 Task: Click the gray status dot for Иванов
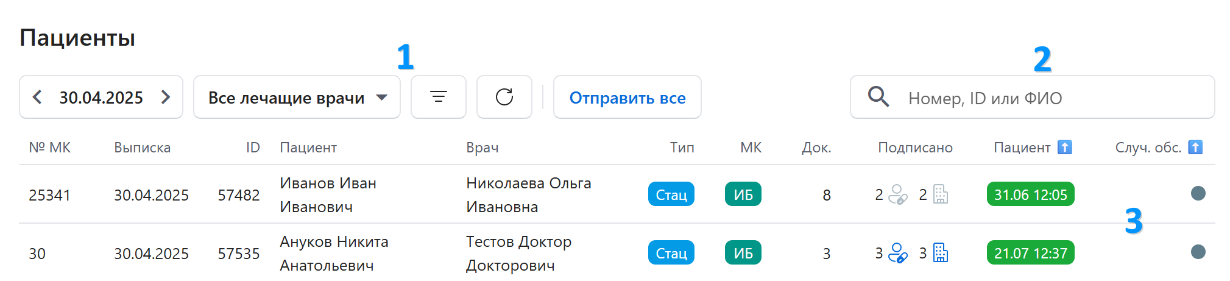click(x=1198, y=194)
